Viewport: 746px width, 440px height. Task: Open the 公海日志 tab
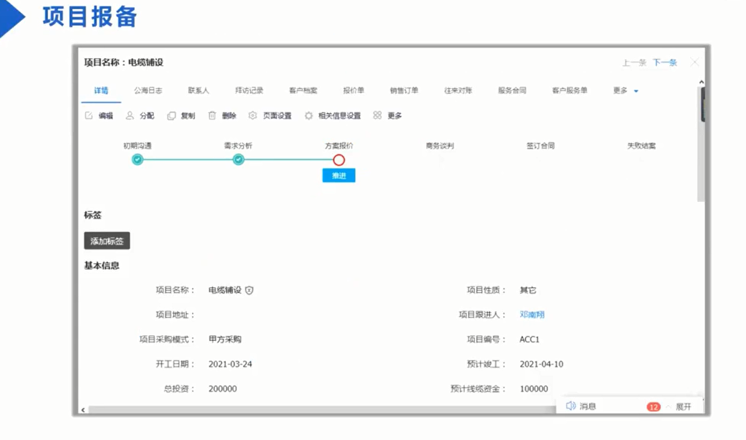click(148, 91)
